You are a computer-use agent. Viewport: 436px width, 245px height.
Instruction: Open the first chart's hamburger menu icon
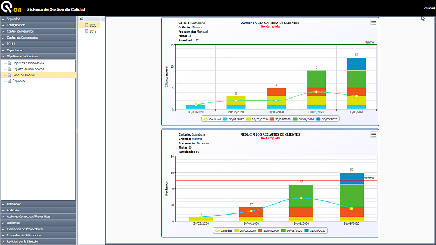tap(373, 23)
